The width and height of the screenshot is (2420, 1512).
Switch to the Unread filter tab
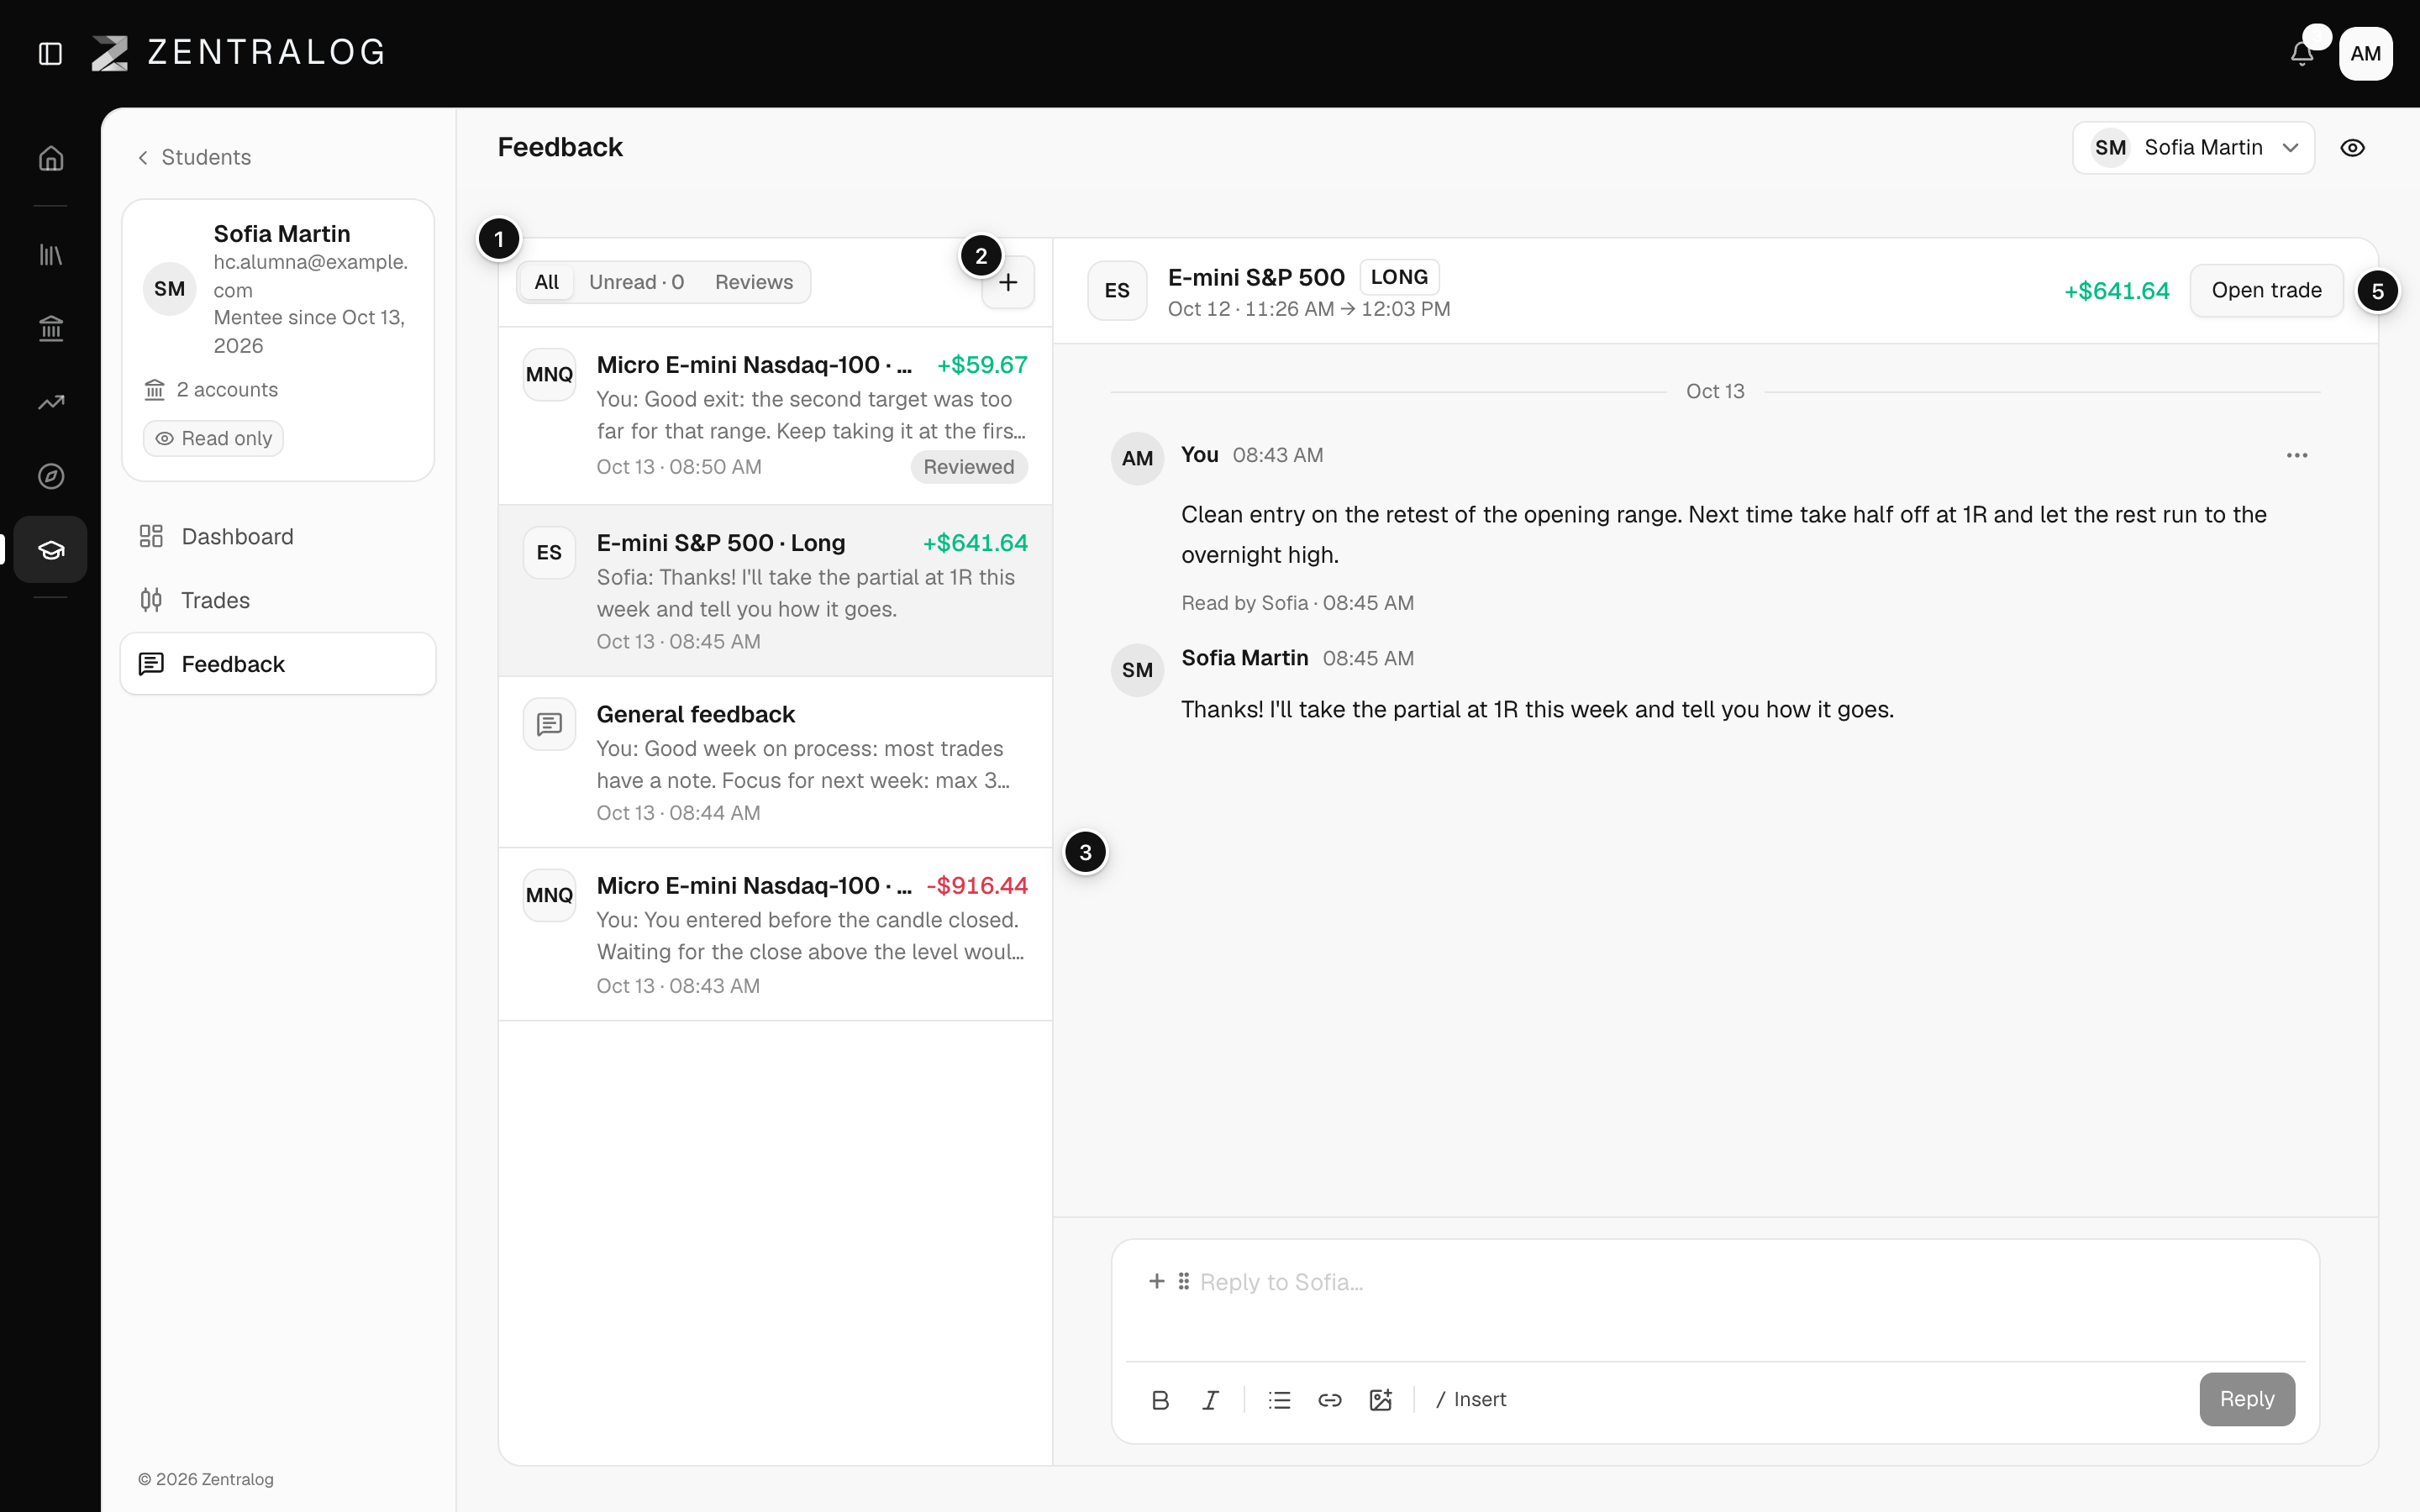(636, 283)
